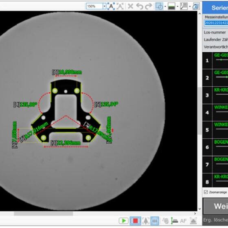
Task: Click the horizontal scrollbar thumb below image
Action: pos(43,213)
